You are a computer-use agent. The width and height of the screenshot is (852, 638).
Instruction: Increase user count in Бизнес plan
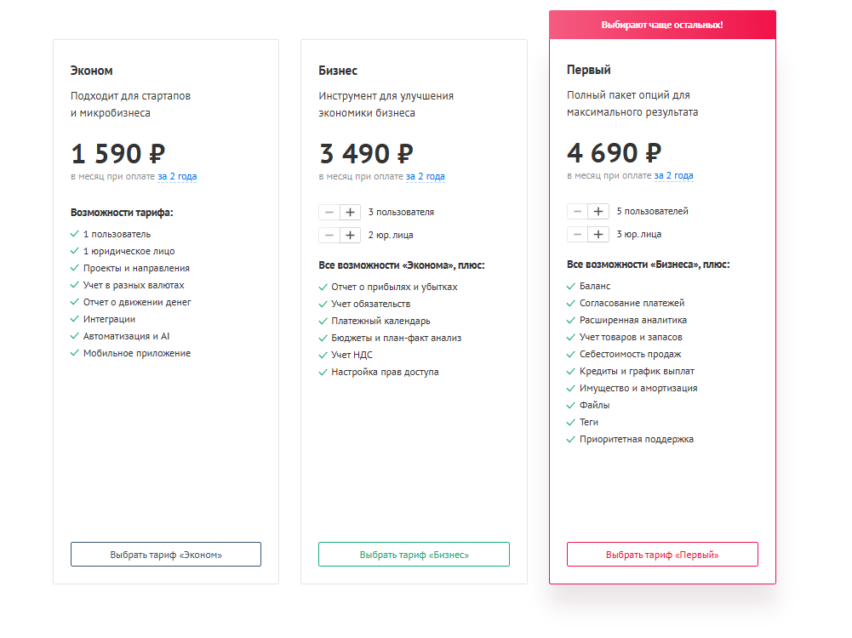[350, 213]
